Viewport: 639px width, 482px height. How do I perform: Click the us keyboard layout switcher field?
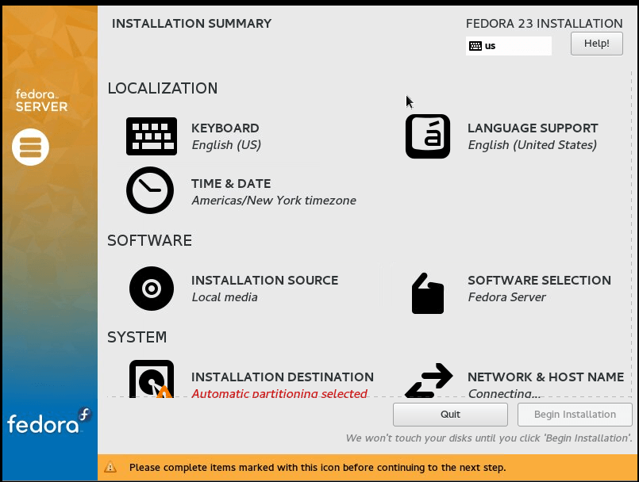(x=509, y=46)
